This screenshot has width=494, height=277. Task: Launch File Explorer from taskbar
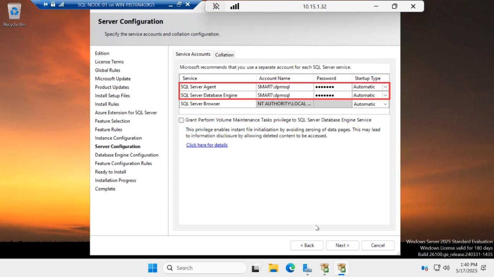click(273, 268)
